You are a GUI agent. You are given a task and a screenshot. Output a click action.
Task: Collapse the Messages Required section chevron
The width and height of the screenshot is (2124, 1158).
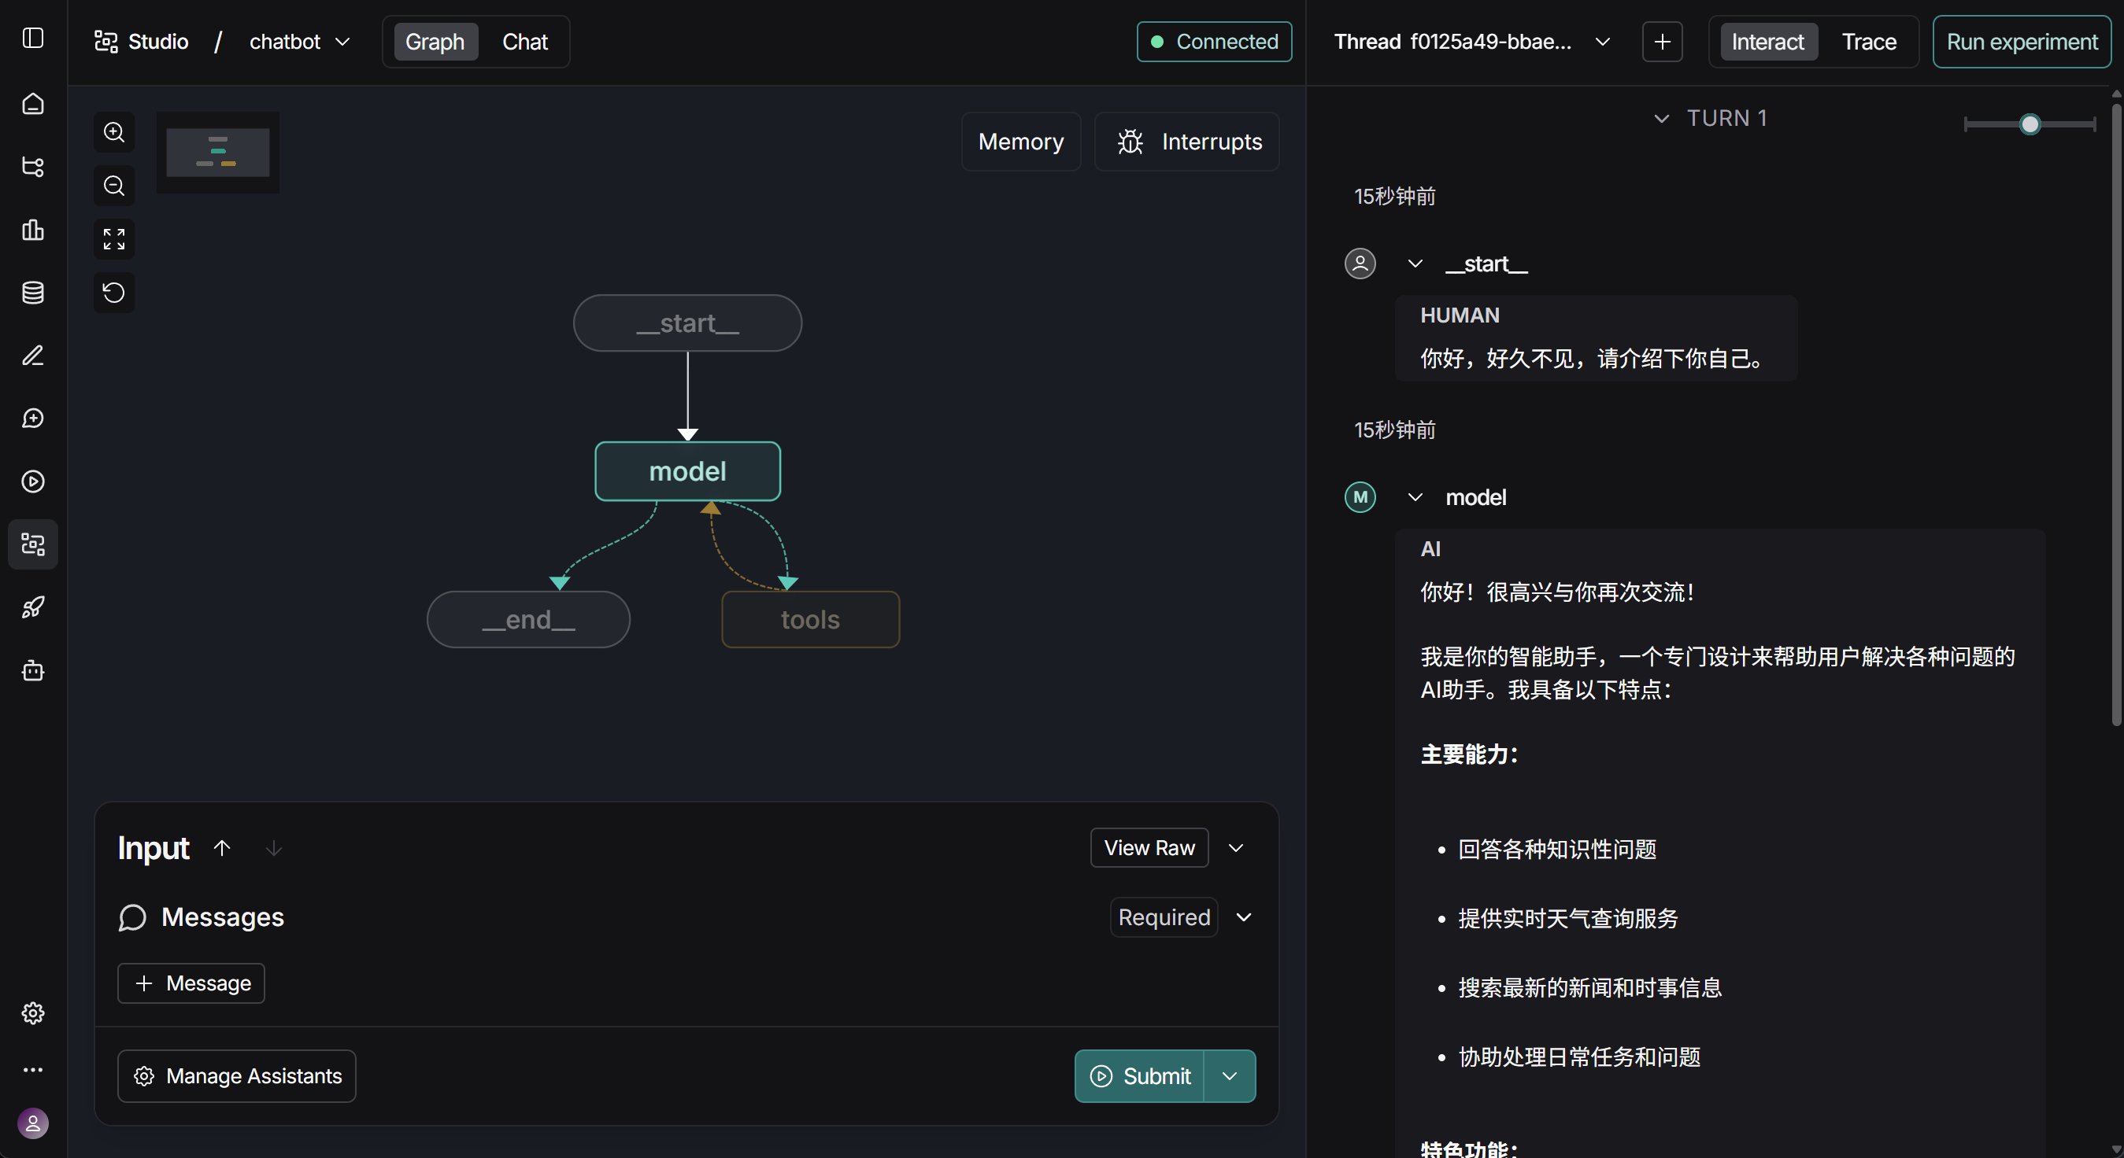coord(1244,917)
